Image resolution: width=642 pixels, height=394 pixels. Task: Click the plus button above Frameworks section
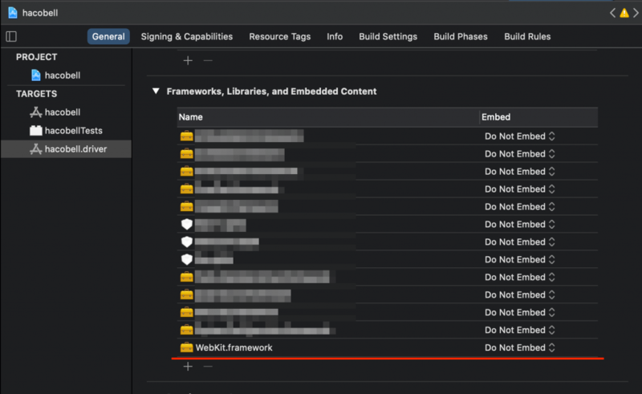coord(188,61)
